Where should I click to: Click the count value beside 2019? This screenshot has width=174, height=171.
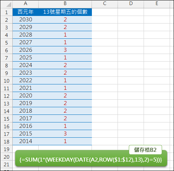click(x=65, y=103)
